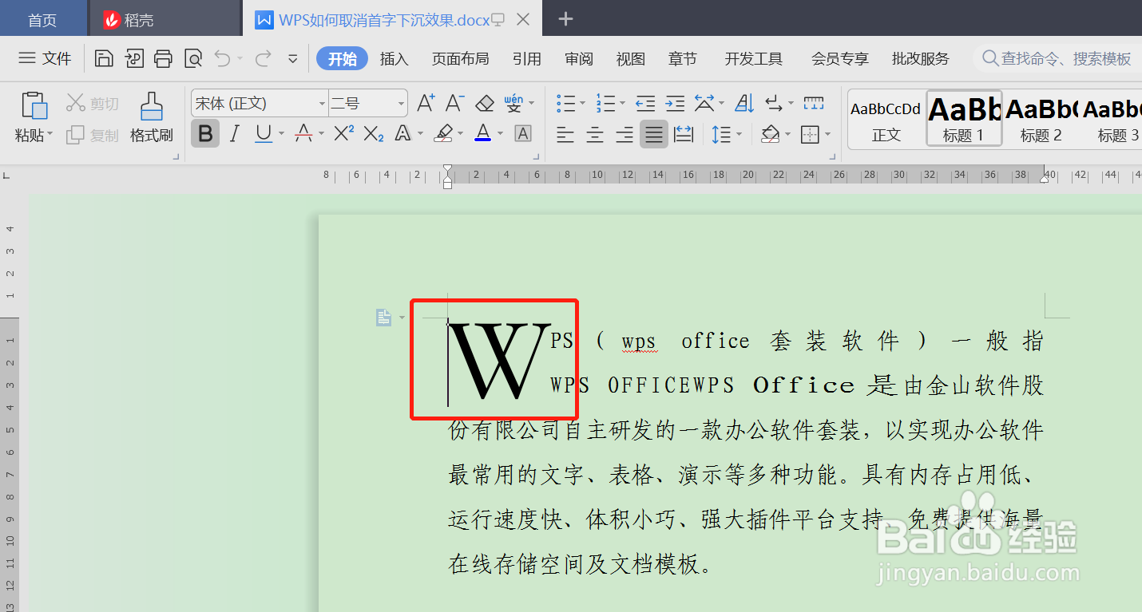Select the Format Painter (格式刷) tool
This screenshot has width=1142, height=612.
(152, 117)
